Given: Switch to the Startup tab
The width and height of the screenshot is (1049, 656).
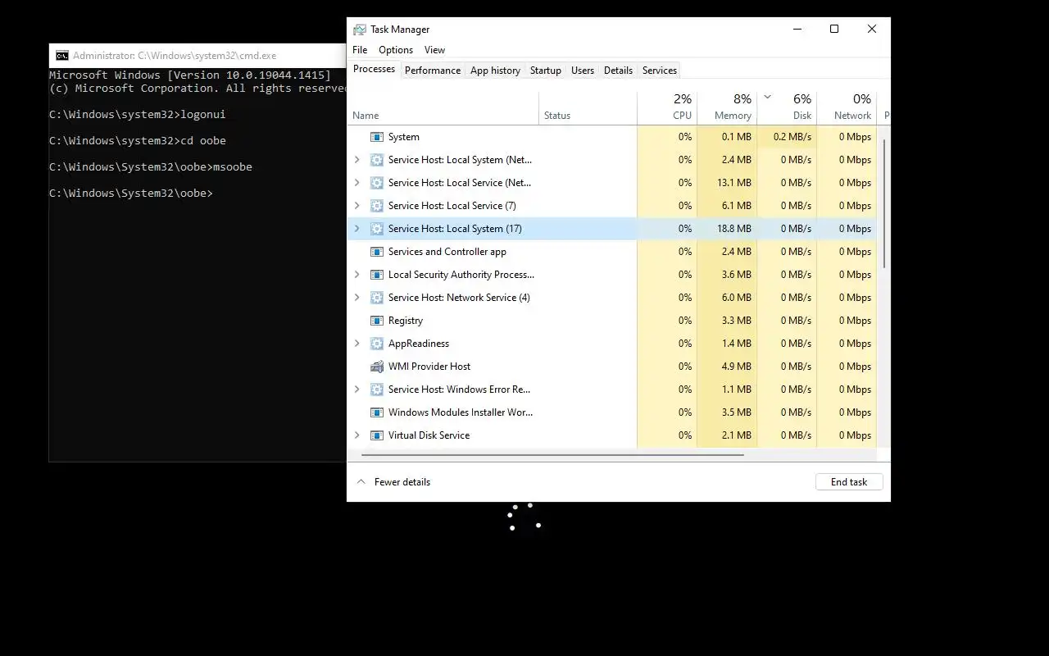Looking at the screenshot, I should coord(546,71).
